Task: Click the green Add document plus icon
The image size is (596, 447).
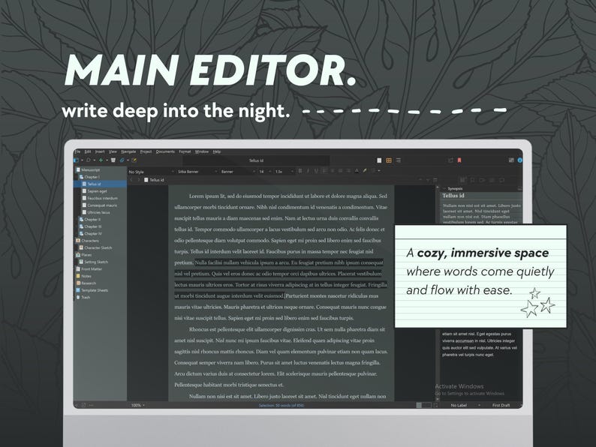Action: [101, 160]
